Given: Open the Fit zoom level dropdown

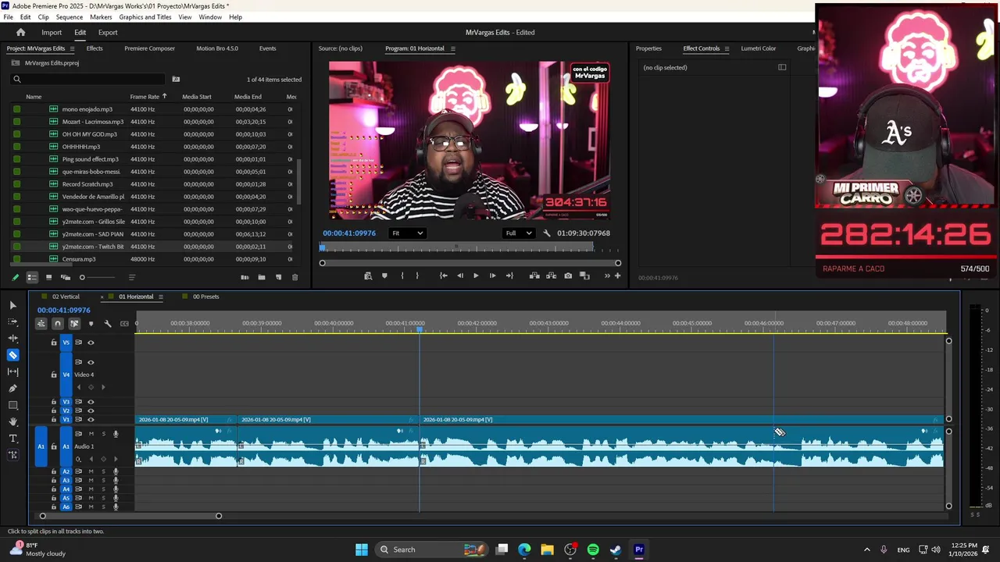Looking at the screenshot, I should point(407,233).
